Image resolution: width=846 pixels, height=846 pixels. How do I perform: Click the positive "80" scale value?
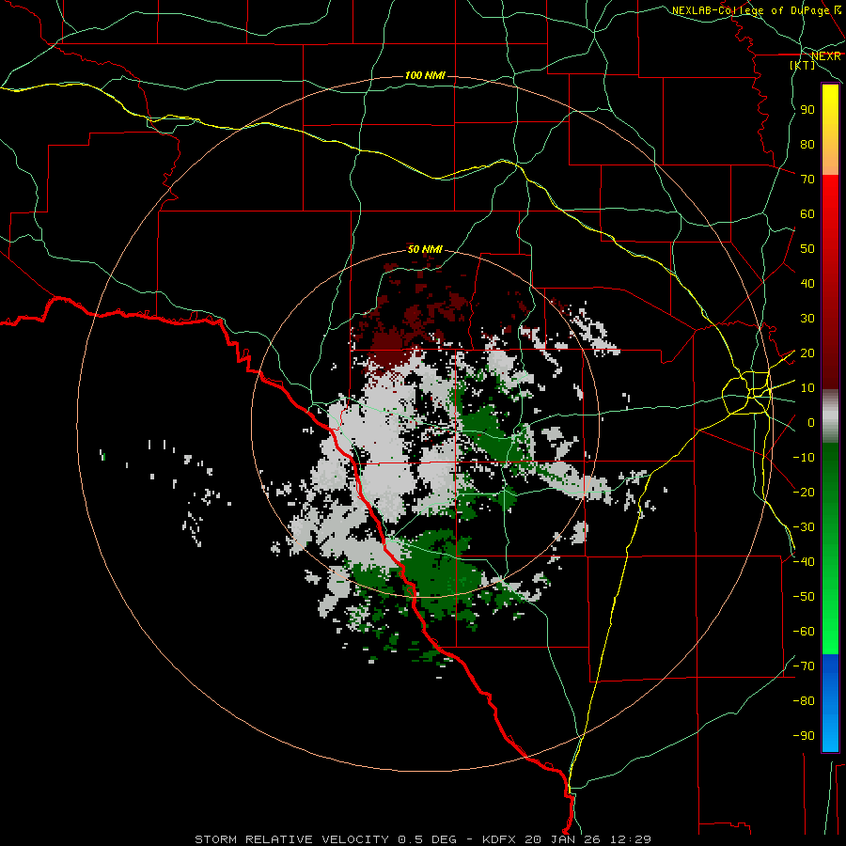(807, 145)
